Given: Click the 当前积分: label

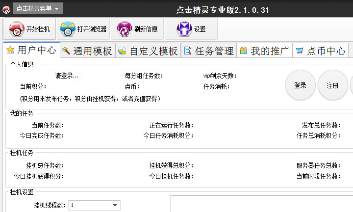Looking at the screenshot, I should pyautogui.click(x=33, y=86).
